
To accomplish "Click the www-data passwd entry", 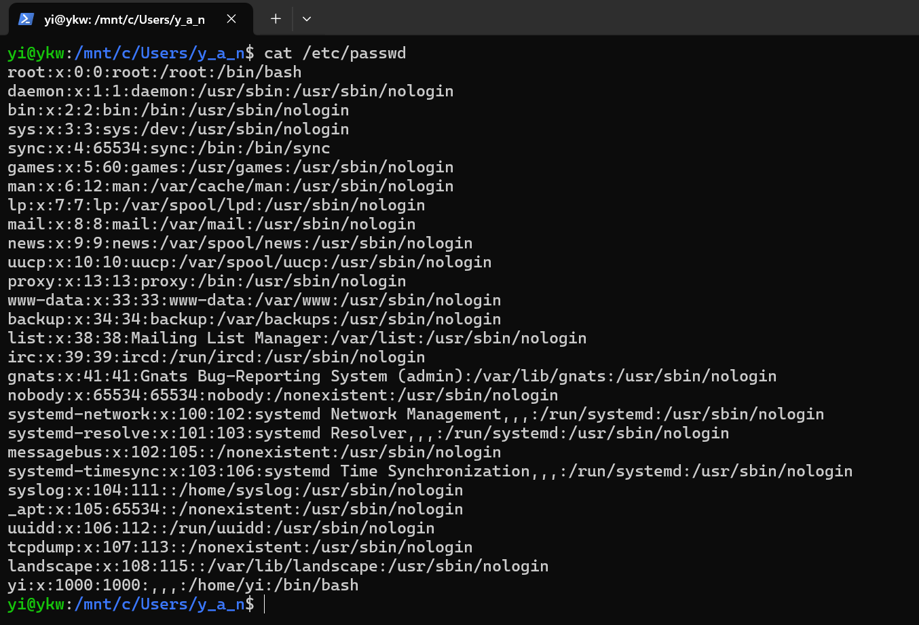I will [x=255, y=300].
